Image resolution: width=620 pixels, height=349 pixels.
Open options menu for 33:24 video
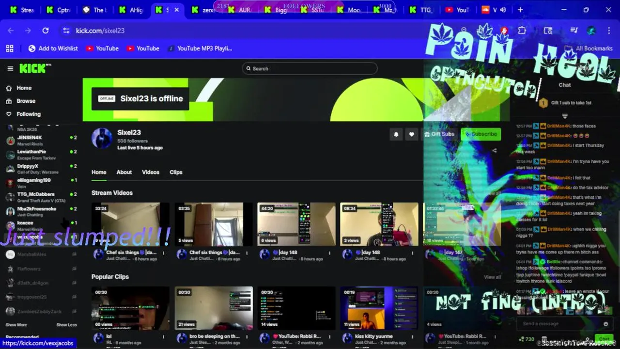164,253
